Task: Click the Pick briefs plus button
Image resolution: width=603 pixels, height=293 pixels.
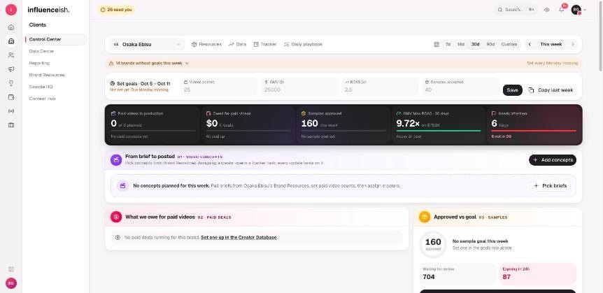Action: pos(551,186)
